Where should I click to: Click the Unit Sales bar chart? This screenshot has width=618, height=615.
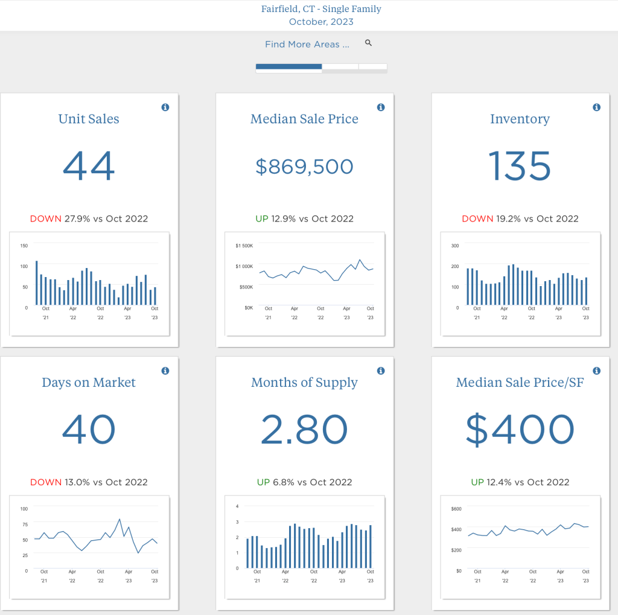(x=89, y=283)
